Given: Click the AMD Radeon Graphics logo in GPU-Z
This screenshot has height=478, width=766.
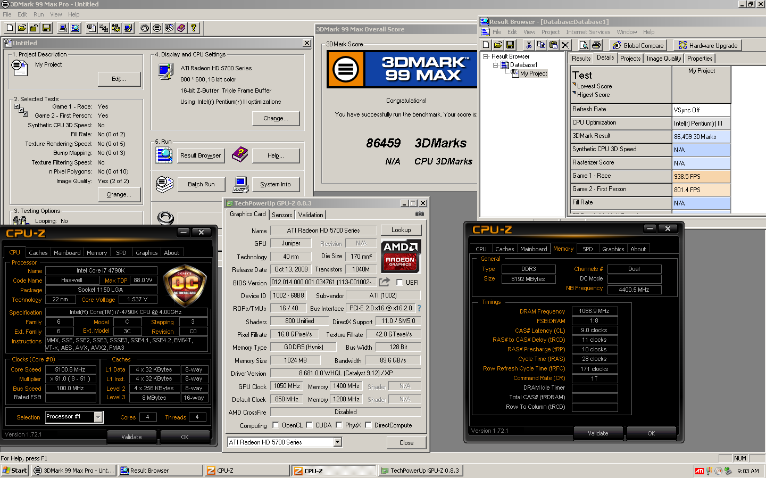Looking at the screenshot, I should [401, 256].
